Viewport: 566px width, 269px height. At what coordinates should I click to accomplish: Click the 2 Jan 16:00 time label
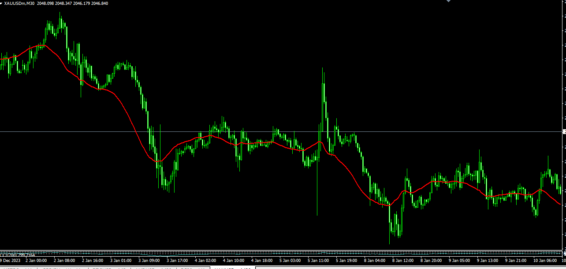tap(93, 261)
